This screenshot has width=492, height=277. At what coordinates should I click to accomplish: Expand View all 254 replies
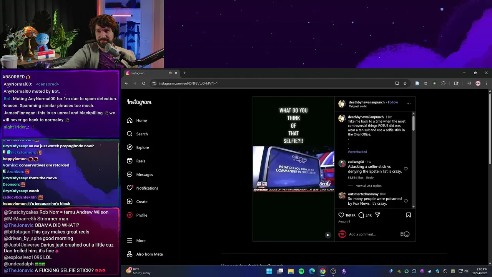pyautogui.click(x=369, y=186)
